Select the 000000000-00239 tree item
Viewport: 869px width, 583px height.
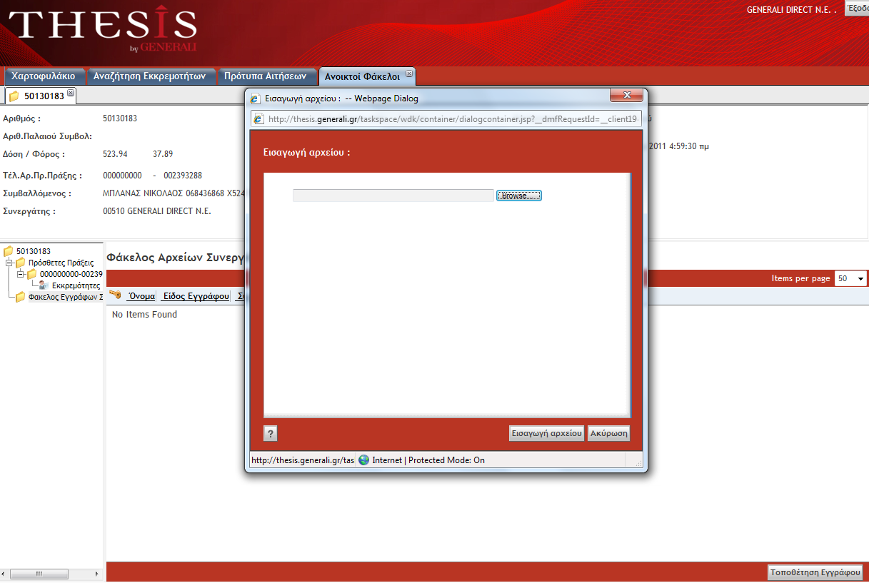click(71, 274)
